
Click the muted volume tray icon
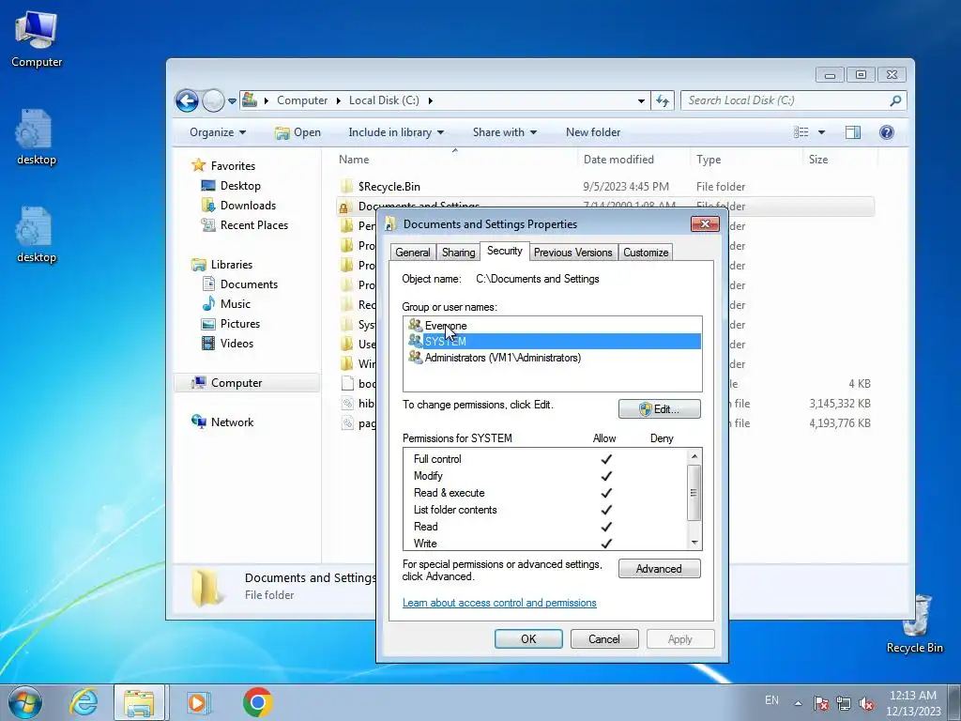[x=866, y=703]
